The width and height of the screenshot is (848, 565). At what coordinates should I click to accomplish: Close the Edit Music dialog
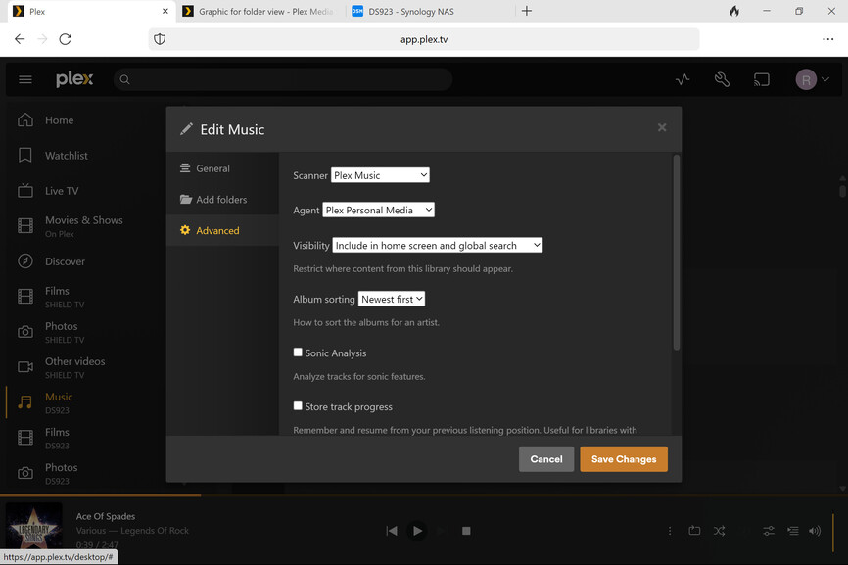pyautogui.click(x=661, y=127)
